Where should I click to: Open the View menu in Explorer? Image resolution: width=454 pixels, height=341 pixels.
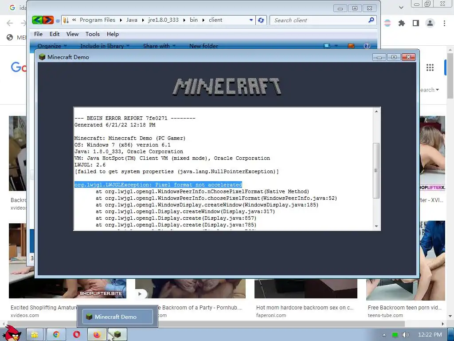coord(72,34)
